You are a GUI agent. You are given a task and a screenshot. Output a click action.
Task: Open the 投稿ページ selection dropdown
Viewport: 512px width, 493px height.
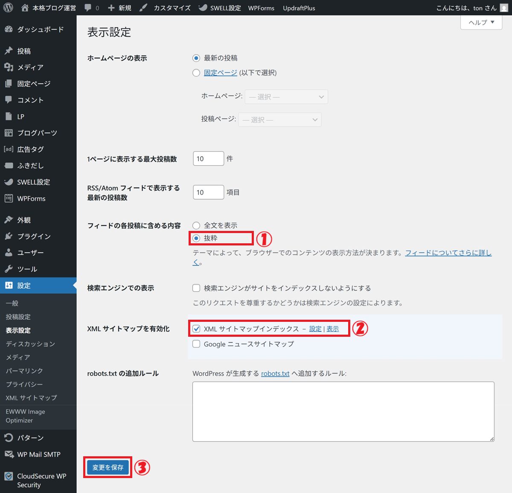click(x=280, y=120)
